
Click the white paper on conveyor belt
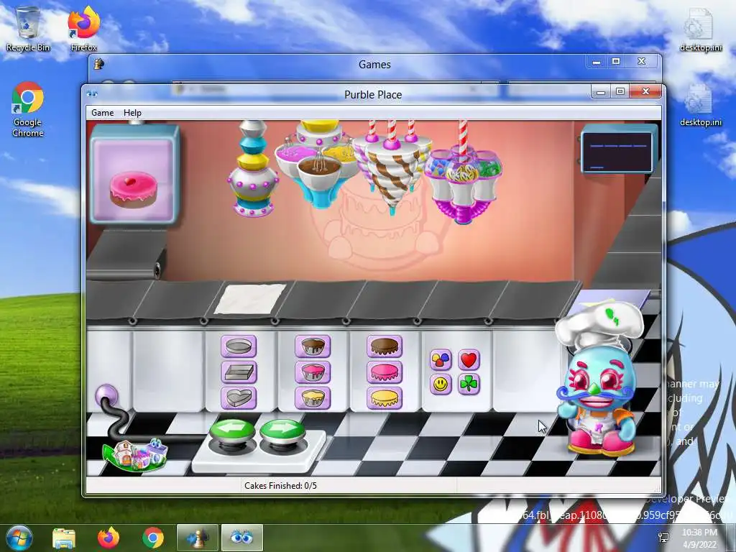click(x=250, y=298)
